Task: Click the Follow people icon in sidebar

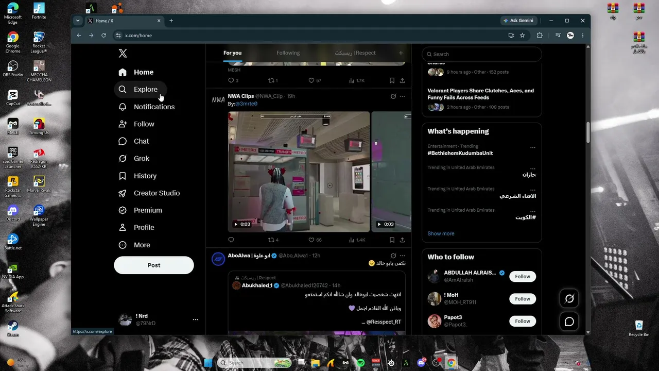Action: click(x=123, y=124)
